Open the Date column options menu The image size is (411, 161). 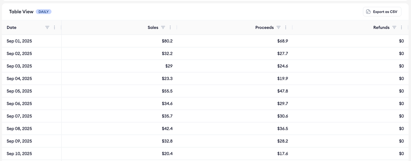(54, 28)
